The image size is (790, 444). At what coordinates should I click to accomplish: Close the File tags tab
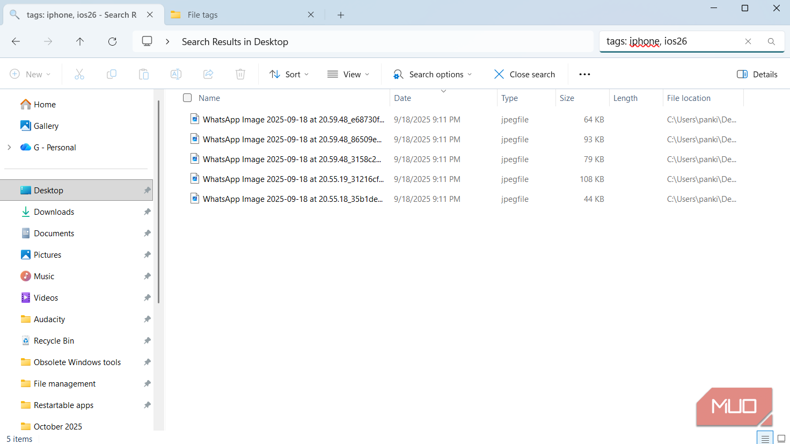click(311, 14)
